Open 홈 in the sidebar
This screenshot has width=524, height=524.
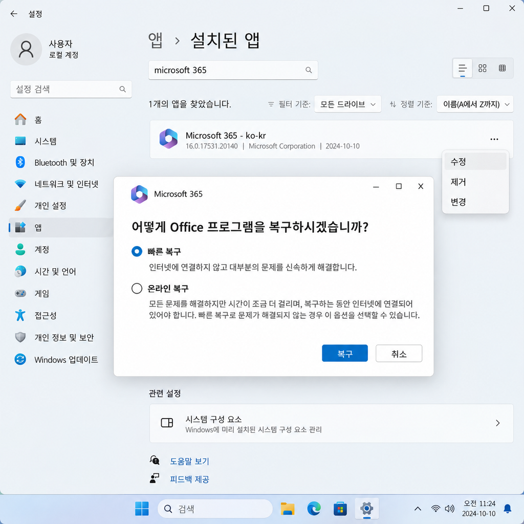[61, 120]
